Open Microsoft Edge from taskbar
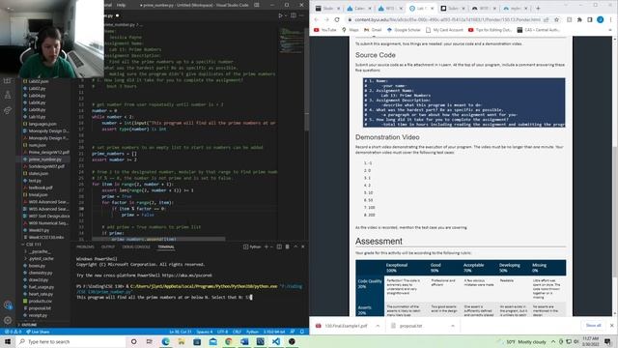This screenshot has height=348, width=618. (x=165, y=341)
